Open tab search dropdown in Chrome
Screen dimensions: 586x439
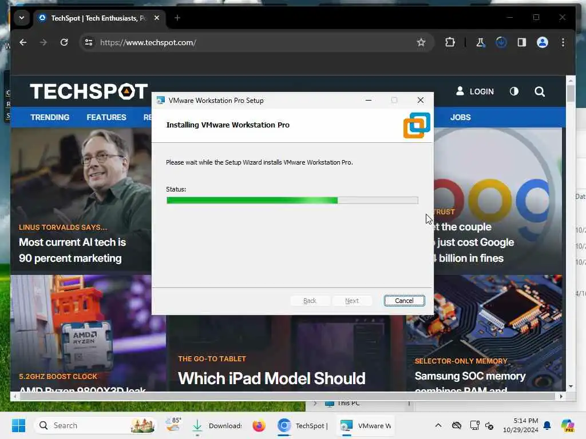click(22, 18)
